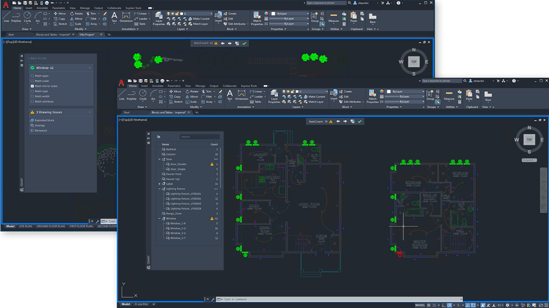Click Back to List link

(38, 59)
